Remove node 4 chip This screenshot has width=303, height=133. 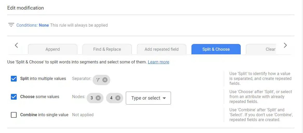click(118, 98)
